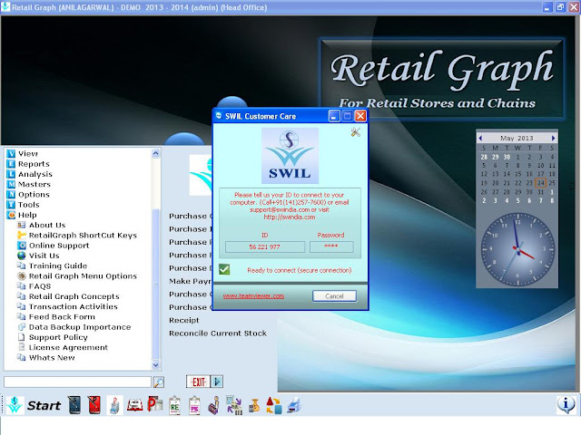Open the red book toolbar icon

pos(94,405)
